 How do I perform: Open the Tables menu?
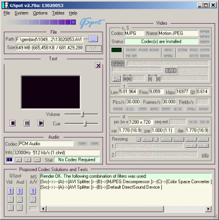coord(58,13)
